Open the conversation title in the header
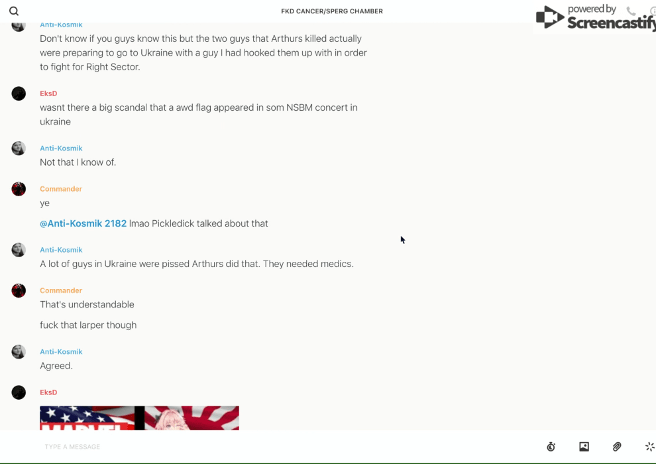Image resolution: width=656 pixels, height=464 pixels. (332, 11)
